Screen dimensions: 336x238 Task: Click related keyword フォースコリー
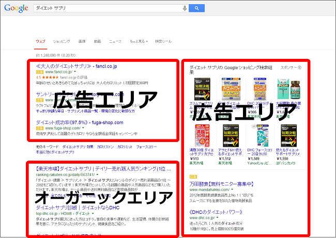tap(146, 147)
